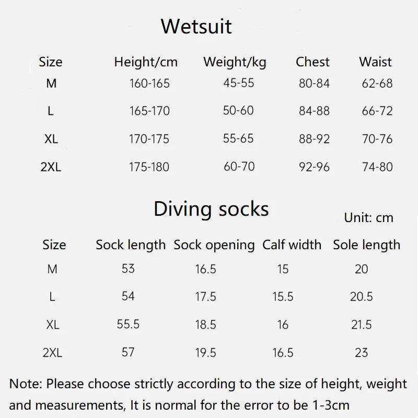
Task: Click the 19.5 sock opening value
Action: (205, 353)
